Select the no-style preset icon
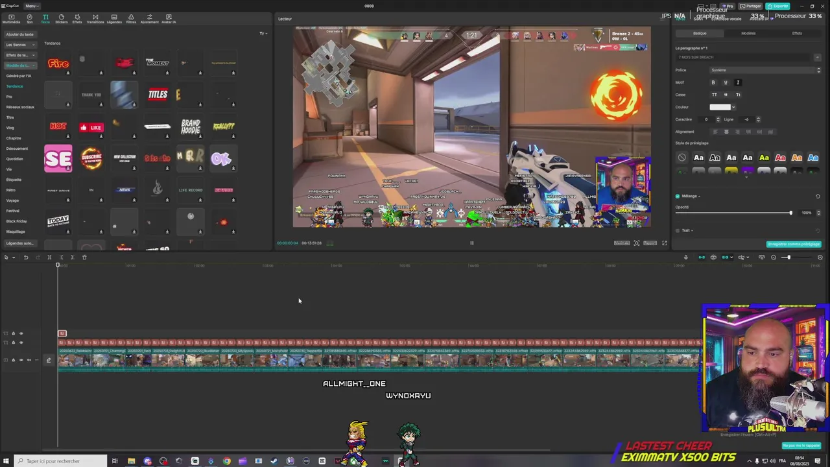The width and height of the screenshot is (830, 467). tap(682, 158)
